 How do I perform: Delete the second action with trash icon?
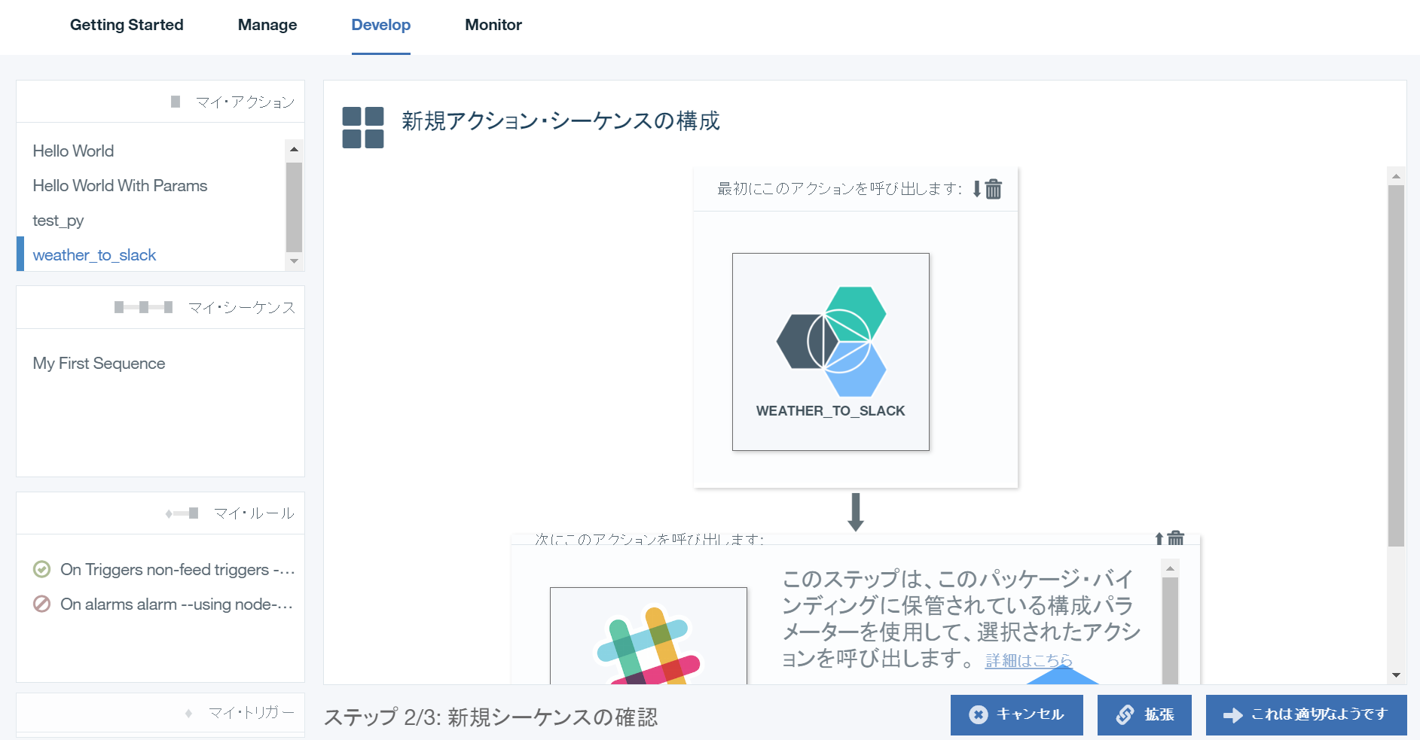[1176, 538]
